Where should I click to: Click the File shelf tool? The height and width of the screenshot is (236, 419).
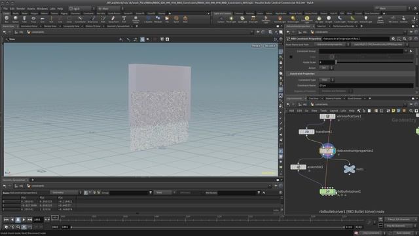167,19
